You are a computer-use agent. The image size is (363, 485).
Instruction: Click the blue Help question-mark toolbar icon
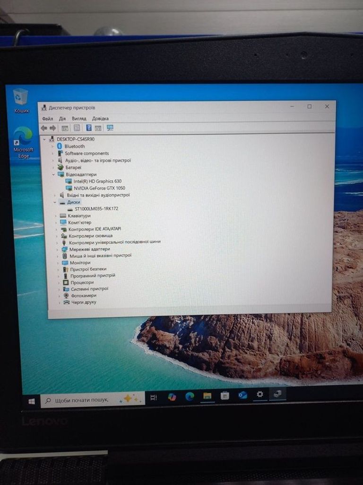88,128
